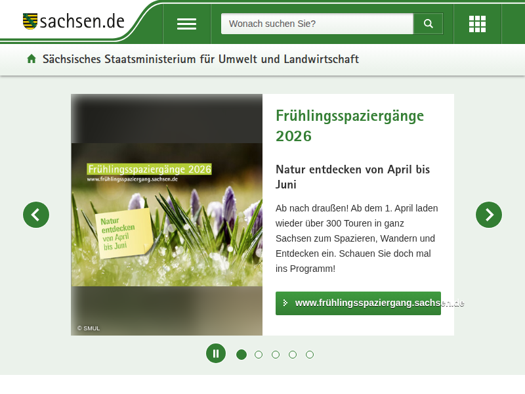Select the second slide indicator dot
The height and width of the screenshot is (394, 525).
tap(259, 355)
